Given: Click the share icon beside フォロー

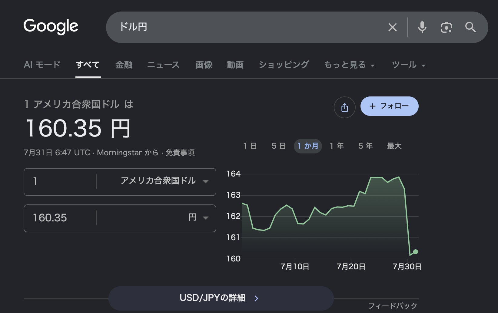Looking at the screenshot, I should (x=345, y=107).
